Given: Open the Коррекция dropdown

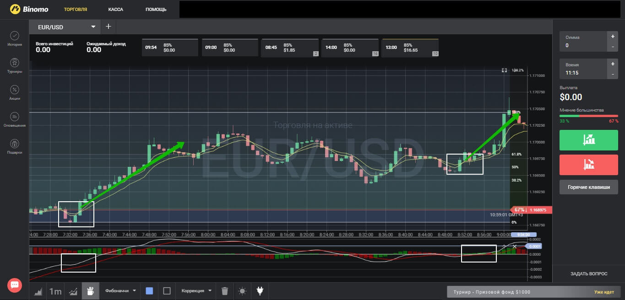Looking at the screenshot, I should pos(197,291).
